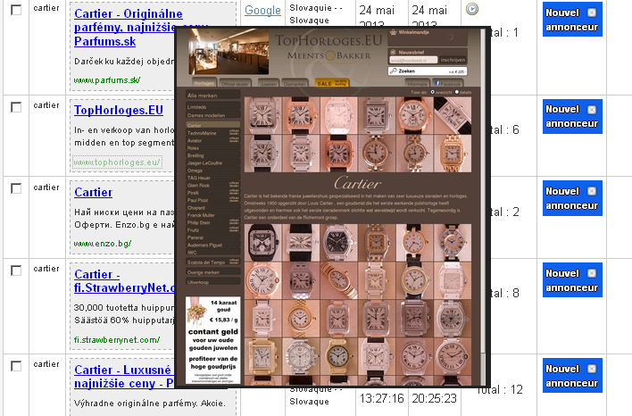Select 'Panerai' brand in preview sidebar
This screenshot has width=632, height=416.
click(x=212, y=237)
